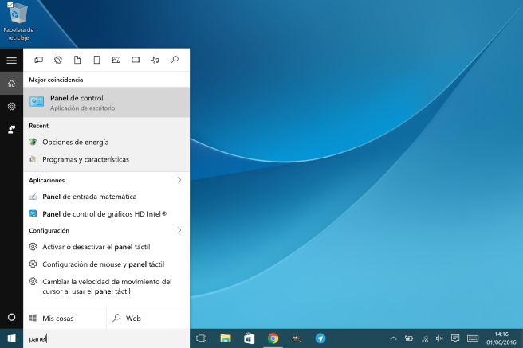Expand the Aplicaciones results section
Screen dimensions: 523x348
pos(179,180)
